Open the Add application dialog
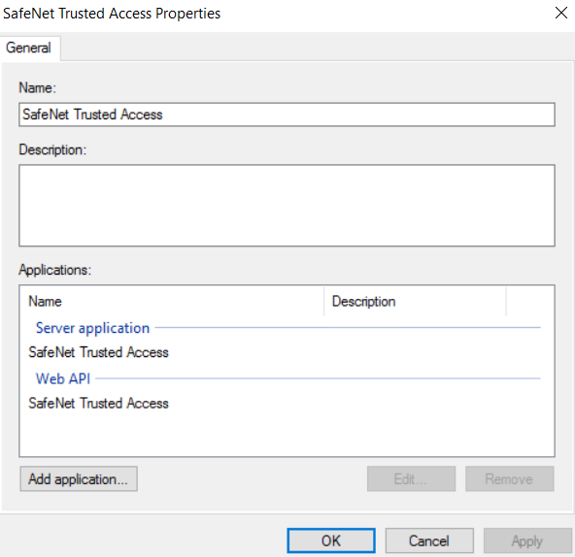This screenshot has width=575, height=557. tap(79, 479)
